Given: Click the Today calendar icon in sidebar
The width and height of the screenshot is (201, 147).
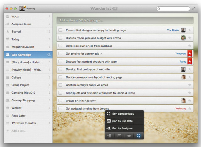Looking at the screenshot, I should coord(8,39).
